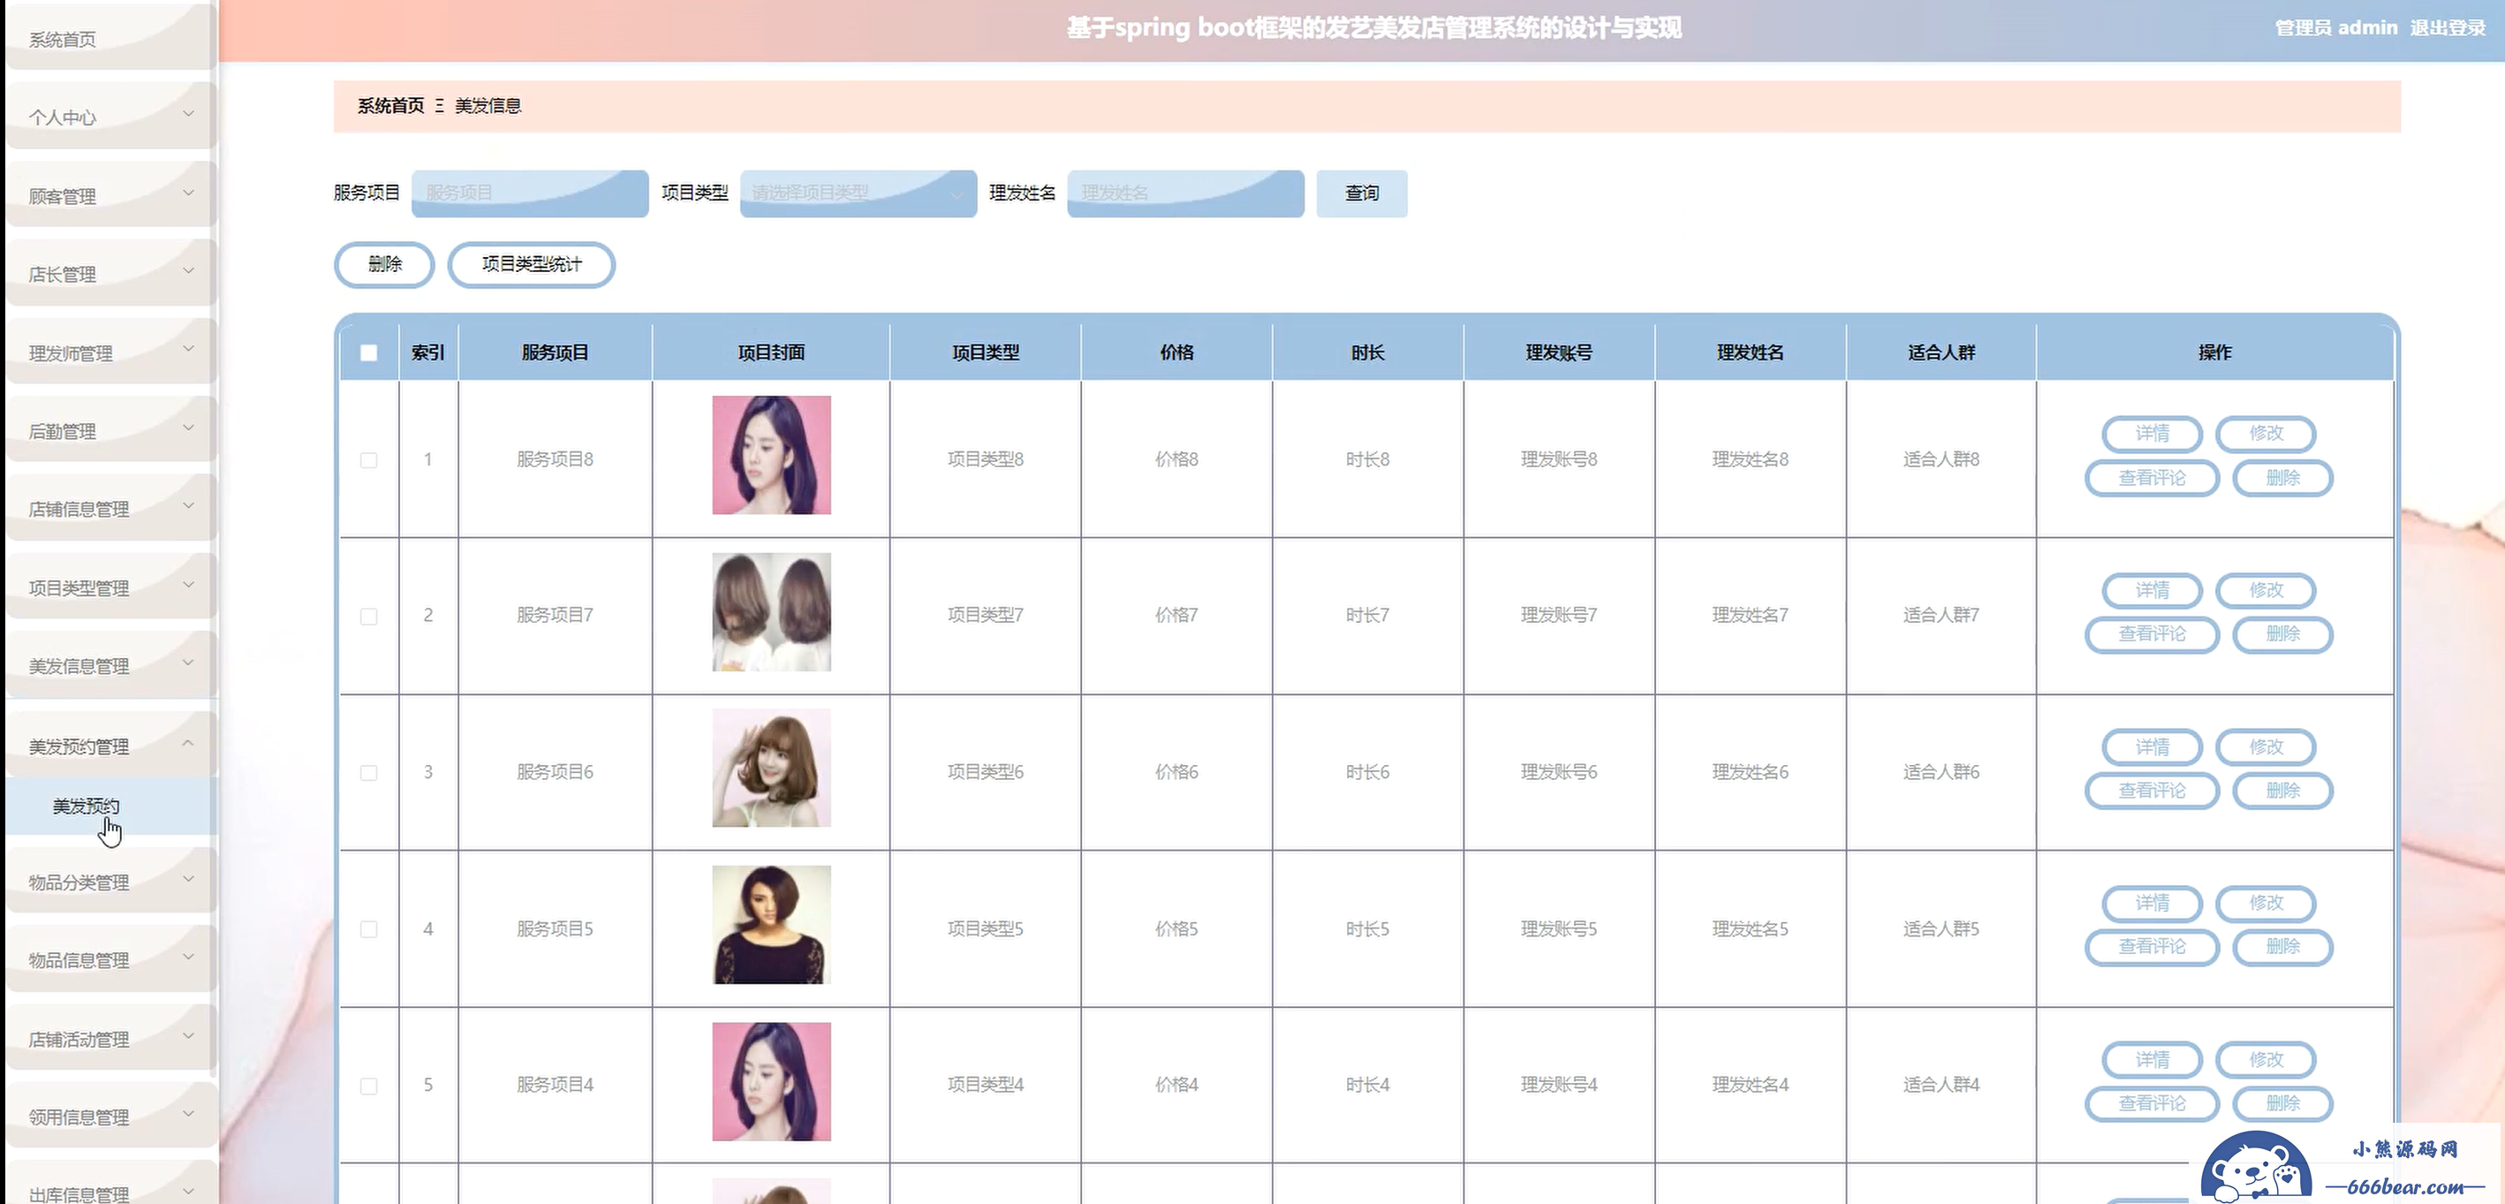Click 详情 for 服务项目5 row
The width and height of the screenshot is (2505, 1204).
[x=2152, y=904]
